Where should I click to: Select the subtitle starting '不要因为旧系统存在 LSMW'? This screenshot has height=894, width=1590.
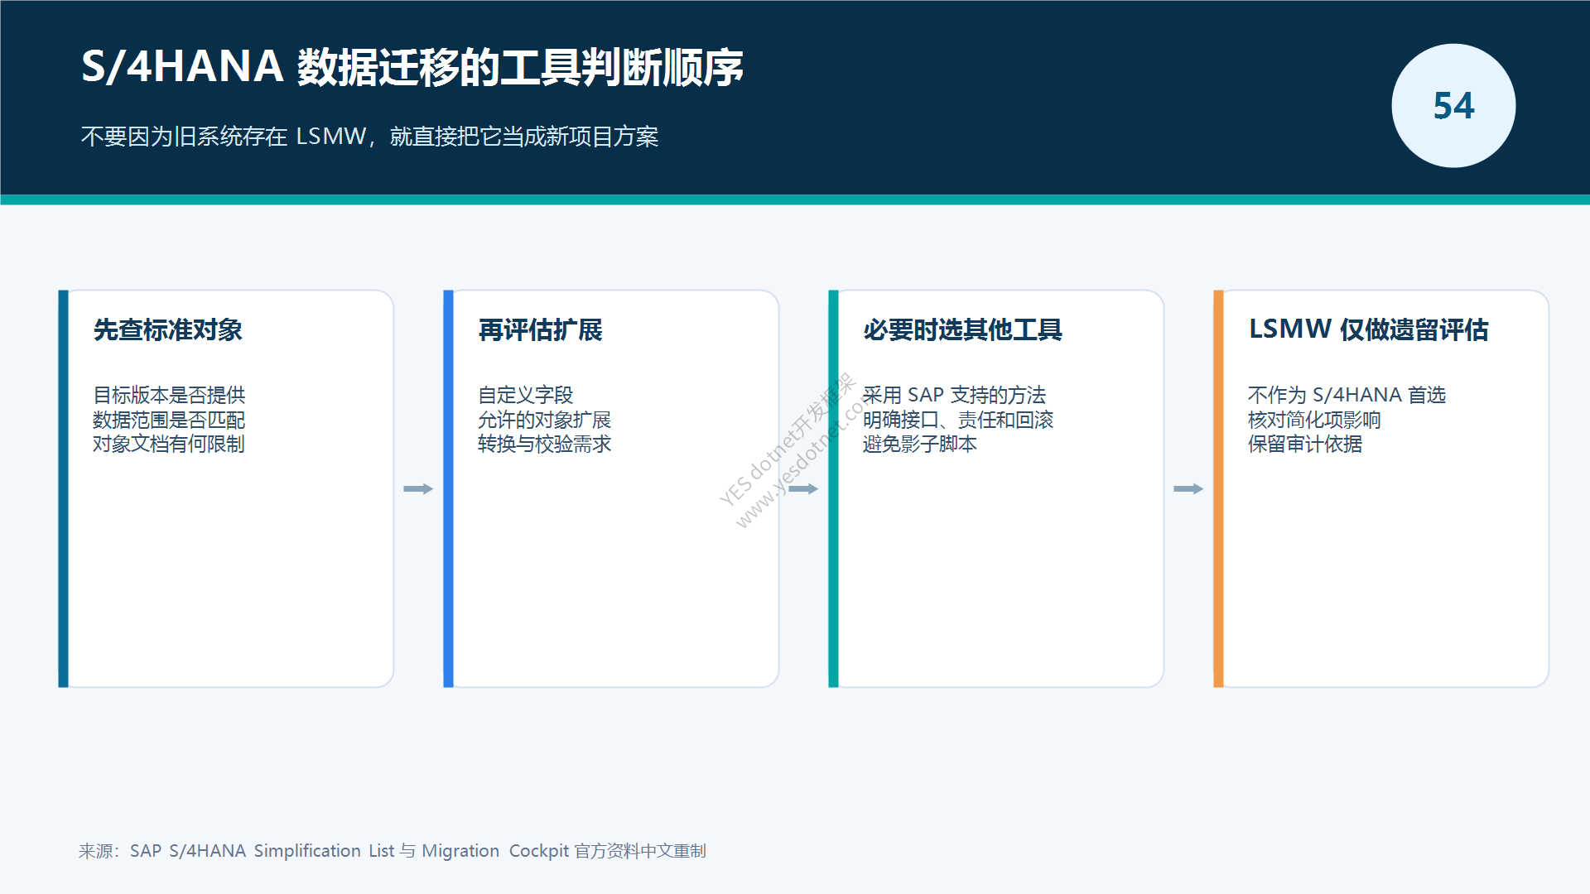point(369,137)
